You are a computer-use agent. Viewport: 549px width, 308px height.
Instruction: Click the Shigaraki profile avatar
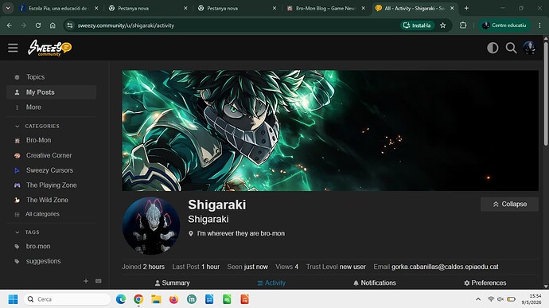(151, 226)
